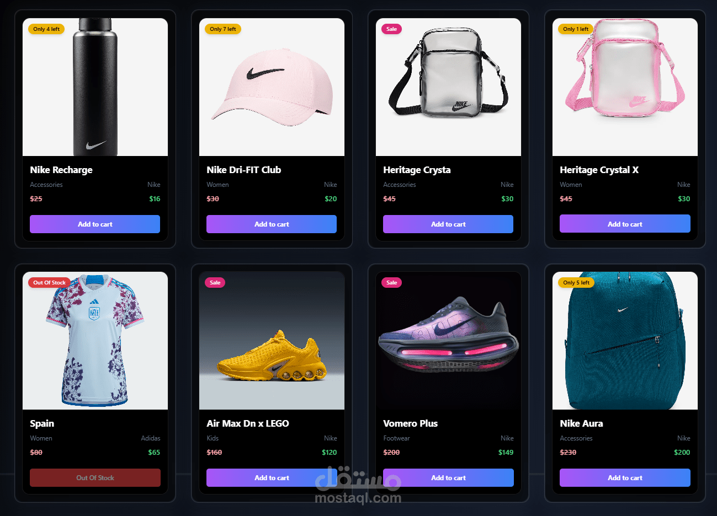Add Nike Recharge bottle to cart
717x516 pixels.
click(x=95, y=224)
